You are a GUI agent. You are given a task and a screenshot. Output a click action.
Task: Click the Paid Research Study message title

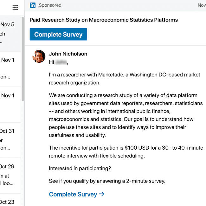pos(104,20)
